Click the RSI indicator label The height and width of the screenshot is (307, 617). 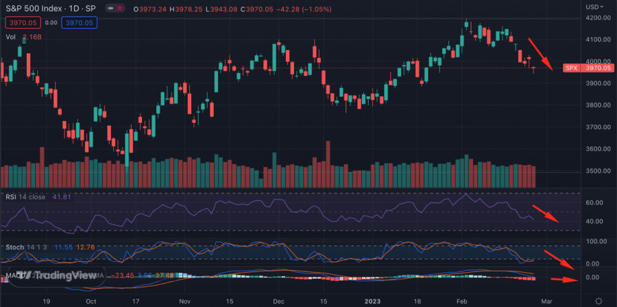click(10, 197)
